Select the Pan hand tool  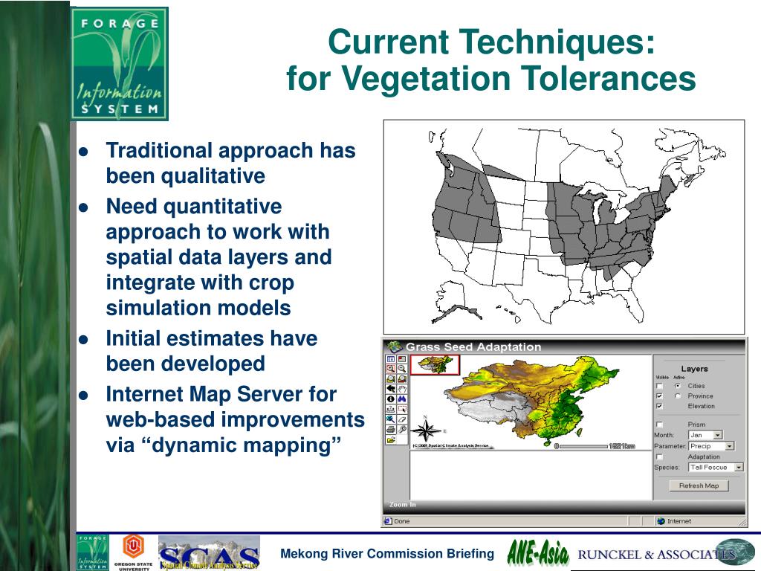[x=402, y=389]
